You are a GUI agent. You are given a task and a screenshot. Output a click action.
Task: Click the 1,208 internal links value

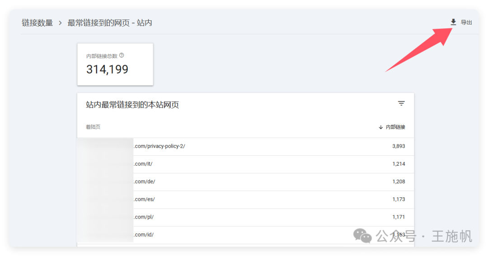pyautogui.click(x=399, y=182)
